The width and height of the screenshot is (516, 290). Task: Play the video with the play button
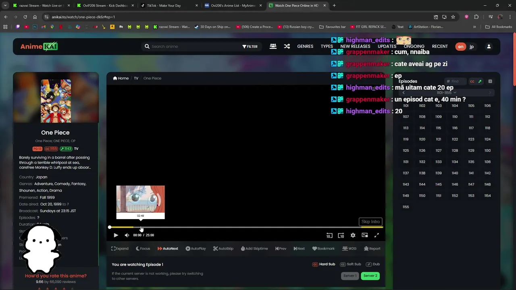[116, 235]
